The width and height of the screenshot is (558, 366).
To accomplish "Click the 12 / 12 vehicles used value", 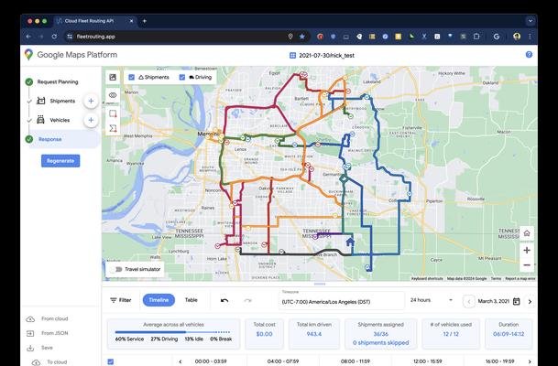I will tap(451, 334).
